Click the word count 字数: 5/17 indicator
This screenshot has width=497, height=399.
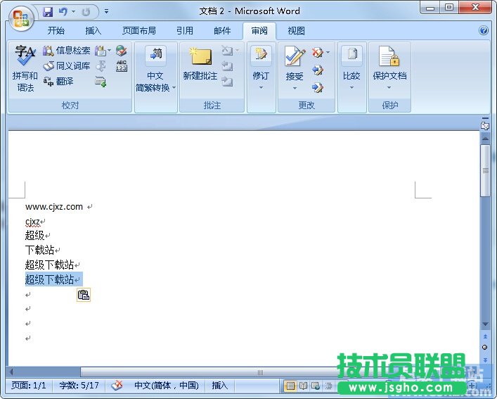click(79, 386)
